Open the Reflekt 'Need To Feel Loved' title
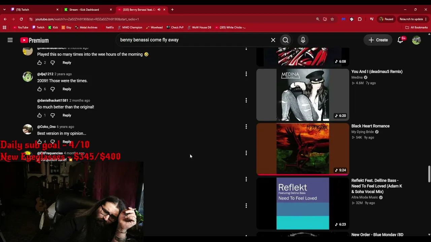Screen dimensions: 431x242 [x=377, y=186]
